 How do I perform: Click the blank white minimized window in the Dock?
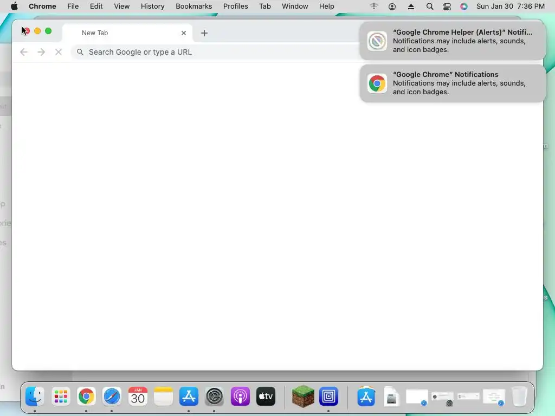pyautogui.click(x=417, y=397)
